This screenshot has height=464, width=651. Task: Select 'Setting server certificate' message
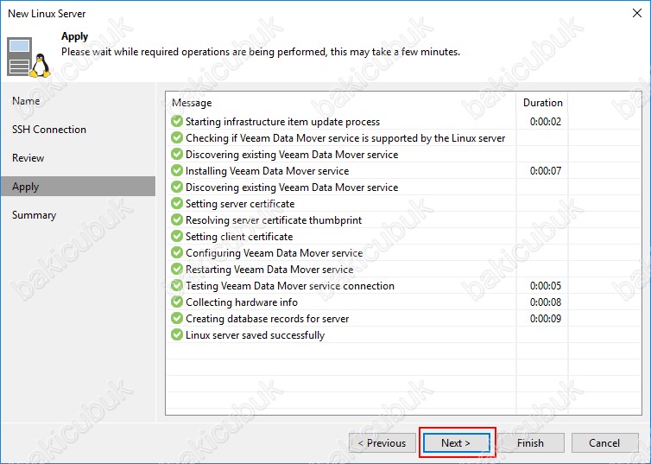coord(240,204)
